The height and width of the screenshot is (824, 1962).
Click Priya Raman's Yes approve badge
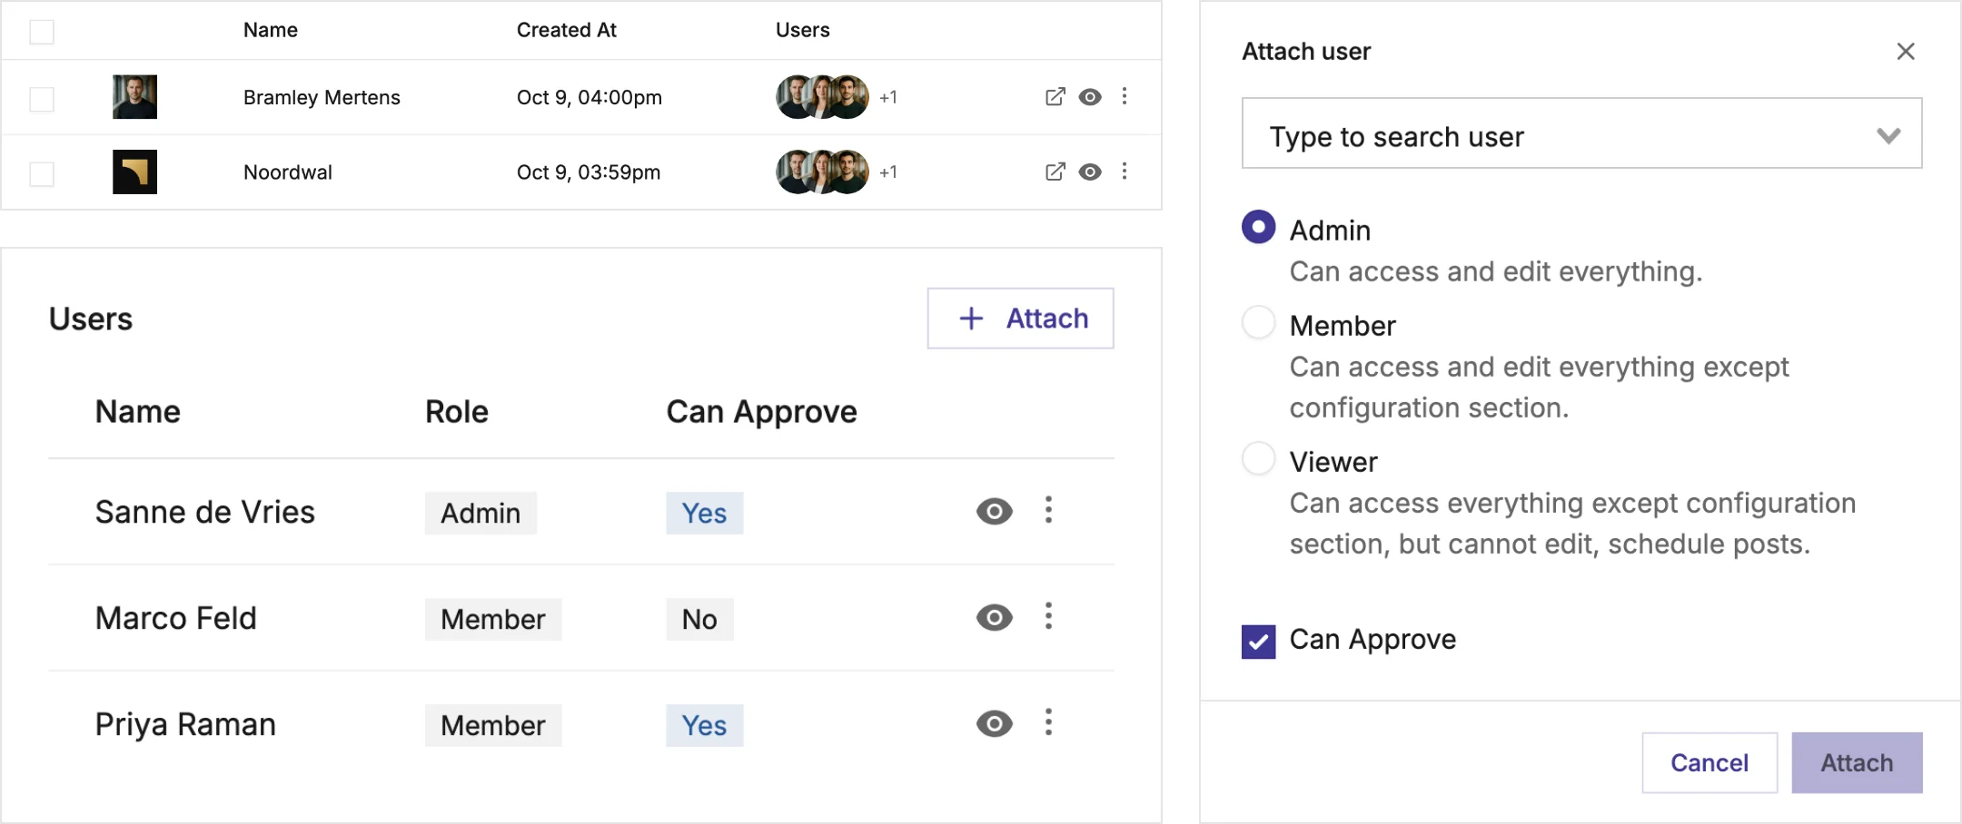(x=704, y=725)
